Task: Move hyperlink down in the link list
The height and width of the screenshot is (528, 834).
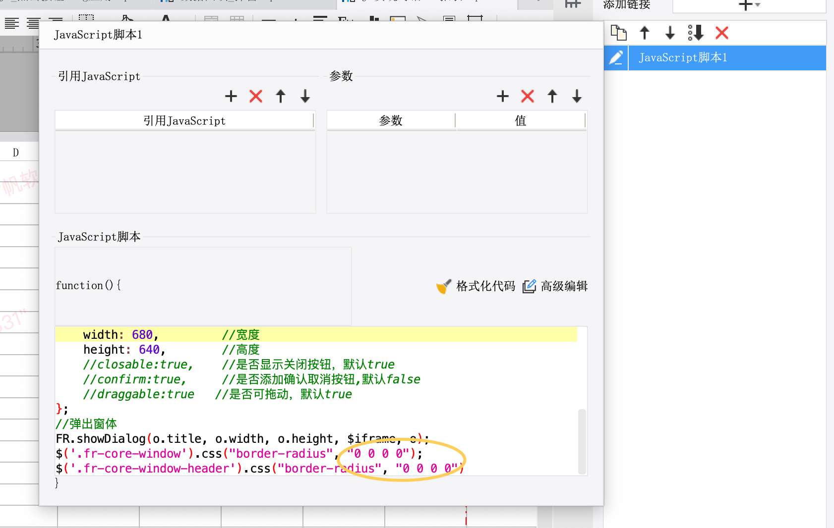Action: click(x=670, y=33)
